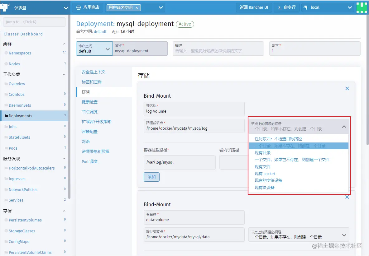Viewport: 369px width, 256px height.
Task: Open NetworkPolicies in sidebar
Action: [x=23, y=189]
